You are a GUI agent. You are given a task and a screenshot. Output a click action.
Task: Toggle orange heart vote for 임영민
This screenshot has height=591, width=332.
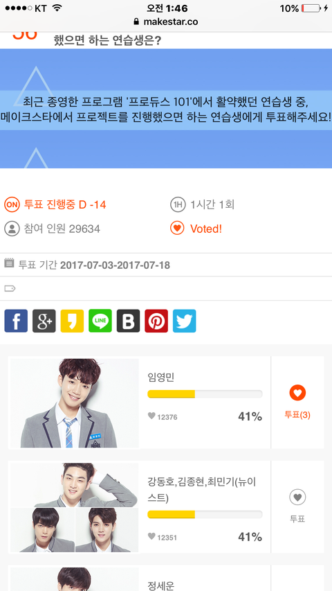297,393
